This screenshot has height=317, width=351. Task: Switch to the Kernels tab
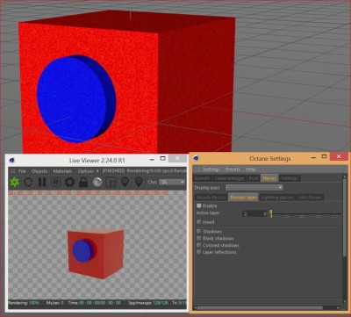202,178
